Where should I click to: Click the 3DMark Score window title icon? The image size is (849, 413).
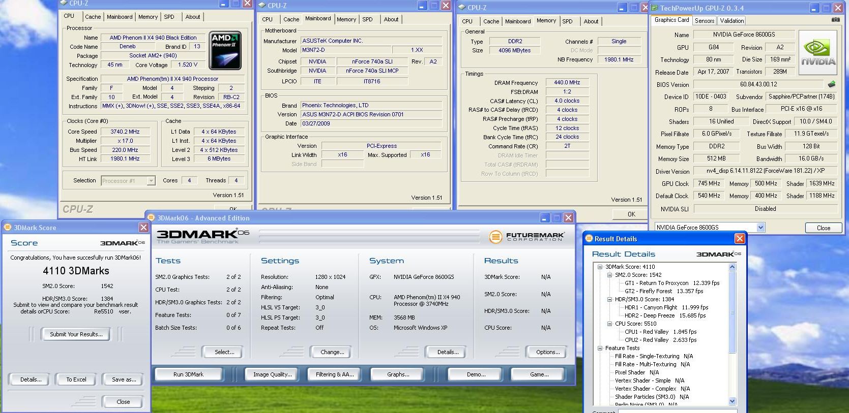pyautogui.click(x=8, y=227)
